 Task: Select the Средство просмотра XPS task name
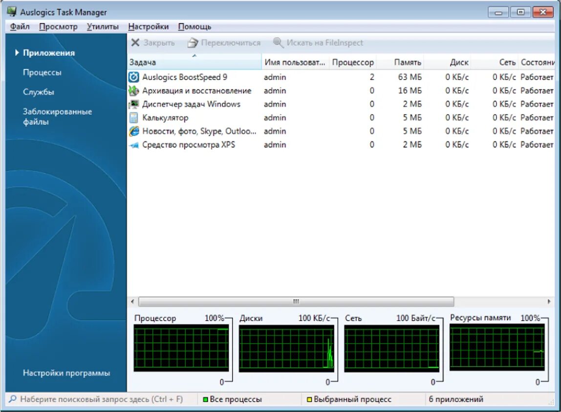point(189,145)
